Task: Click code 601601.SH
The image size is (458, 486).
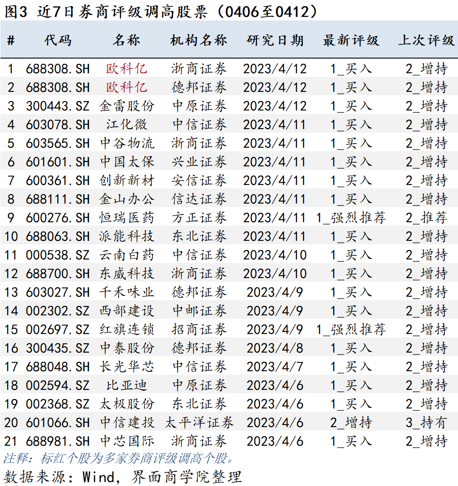Action: click(x=58, y=162)
